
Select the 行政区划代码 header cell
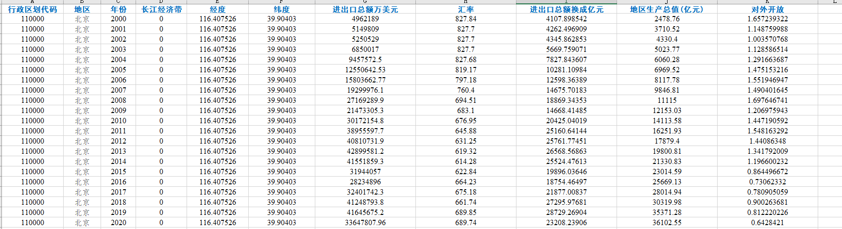pyautogui.click(x=33, y=9)
